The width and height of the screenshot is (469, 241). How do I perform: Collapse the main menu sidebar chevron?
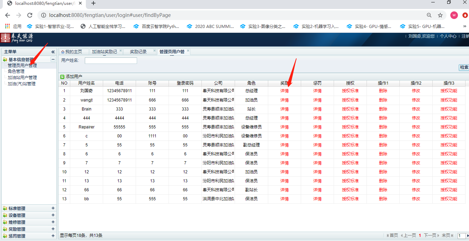point(53,52)
